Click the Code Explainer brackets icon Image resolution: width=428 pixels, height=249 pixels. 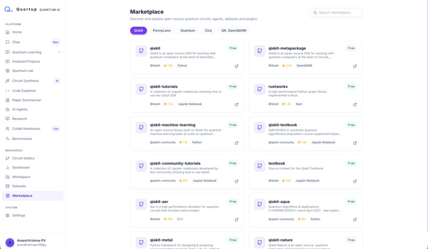[x=7, y=91]
